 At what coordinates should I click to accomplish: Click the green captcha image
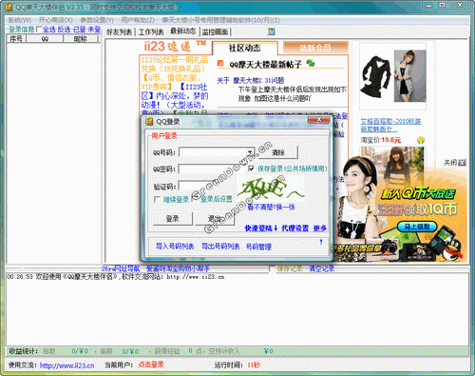[x=271, y=189]
